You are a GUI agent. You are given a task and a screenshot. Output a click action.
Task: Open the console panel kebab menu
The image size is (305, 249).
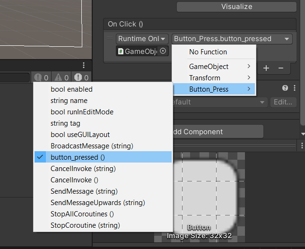click(84, 65)
